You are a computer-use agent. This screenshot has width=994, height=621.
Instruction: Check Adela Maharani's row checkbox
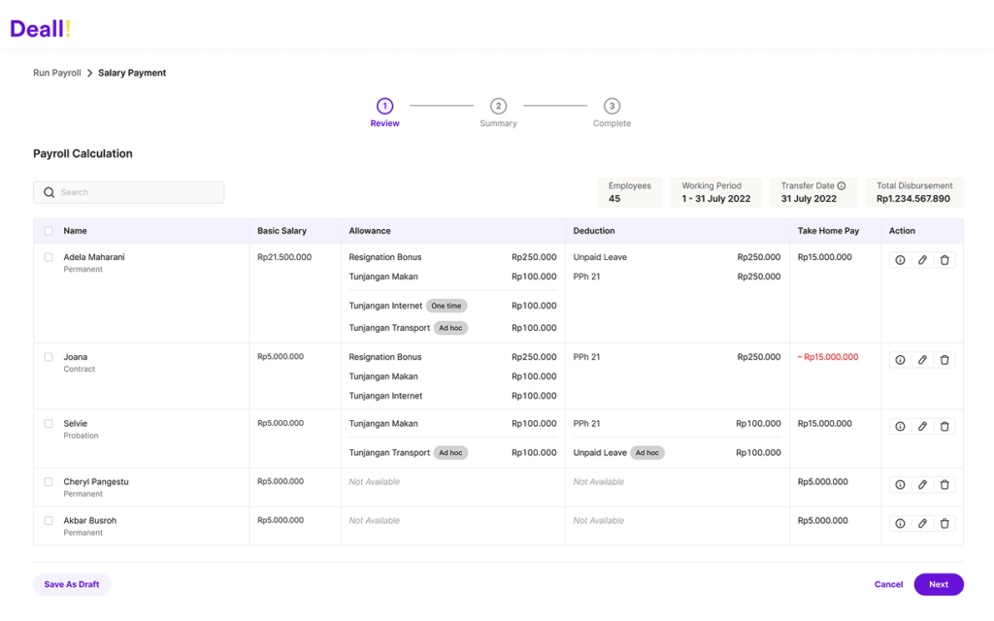coord(48,257)
